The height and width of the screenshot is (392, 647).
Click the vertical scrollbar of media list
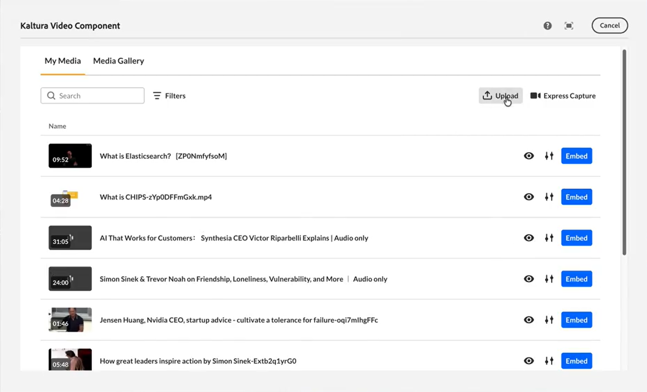[x=624, y=153]
